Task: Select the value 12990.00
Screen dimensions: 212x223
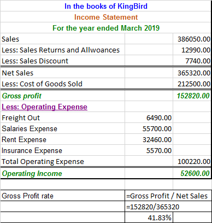Action: click(192, 50)
